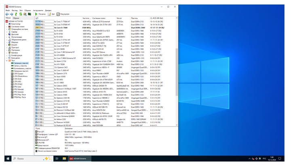Go back with the blue left arrow
The height and width of the screenshot is (166, 291).
pyautogui.click(x=7, y=14)
